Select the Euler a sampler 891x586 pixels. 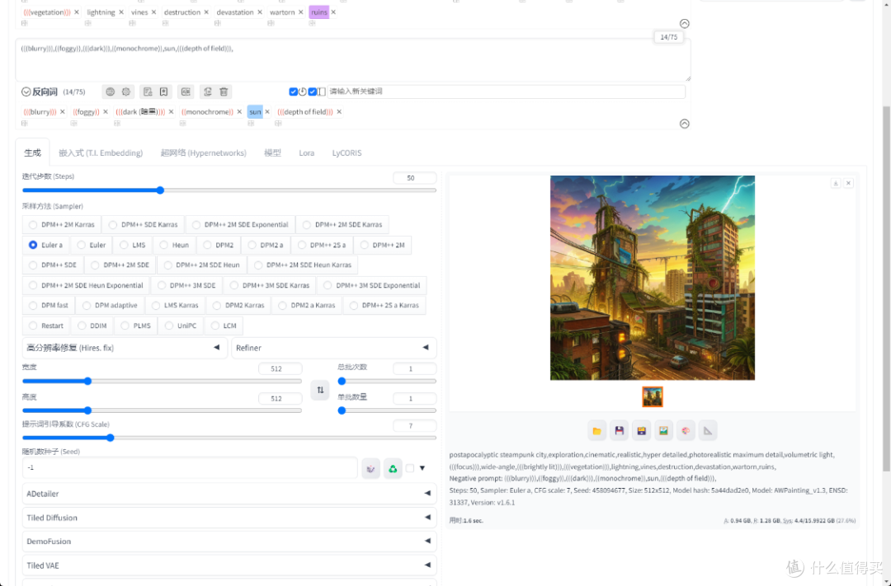[x=45, y=246]
